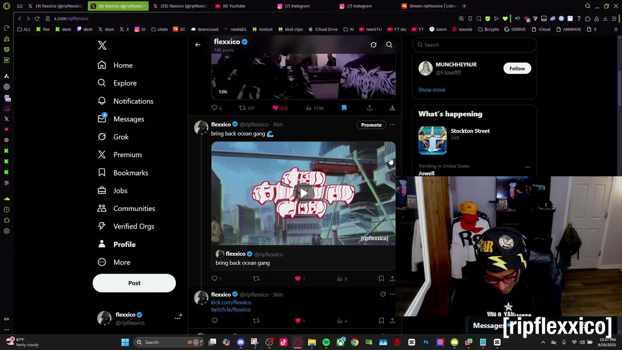Follow MUNCHHEYNJR
622x350 pixels.
(x=517, y=69)
